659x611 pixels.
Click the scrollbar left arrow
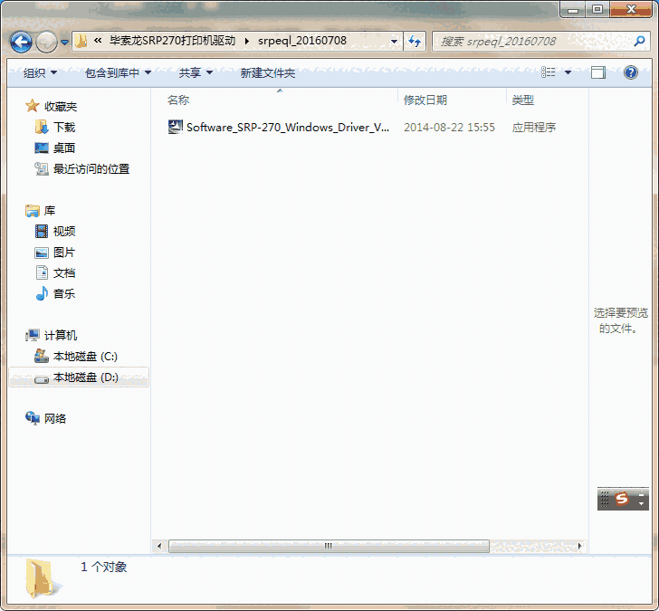tap(159, 546)
